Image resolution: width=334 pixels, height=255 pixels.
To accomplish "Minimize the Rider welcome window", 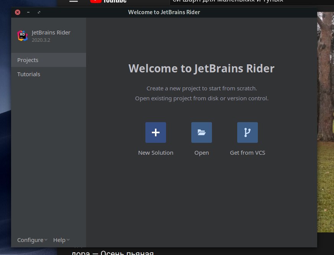I will (x=28, y=12).
